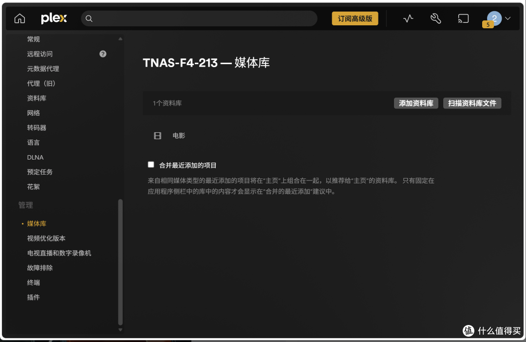Click the sidebar scroll up arrow
526x342 pixels.
(x=120, y=39)
